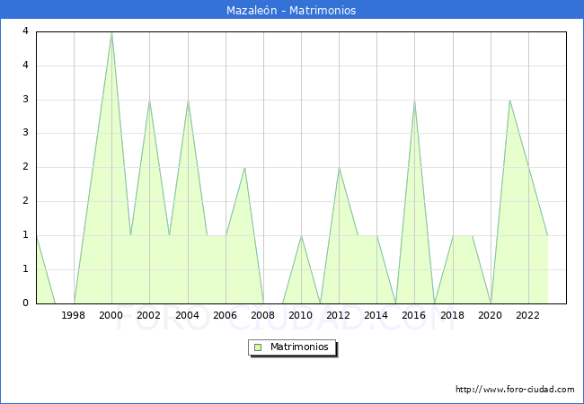Click x-axis label 2020

pos(491,315)
